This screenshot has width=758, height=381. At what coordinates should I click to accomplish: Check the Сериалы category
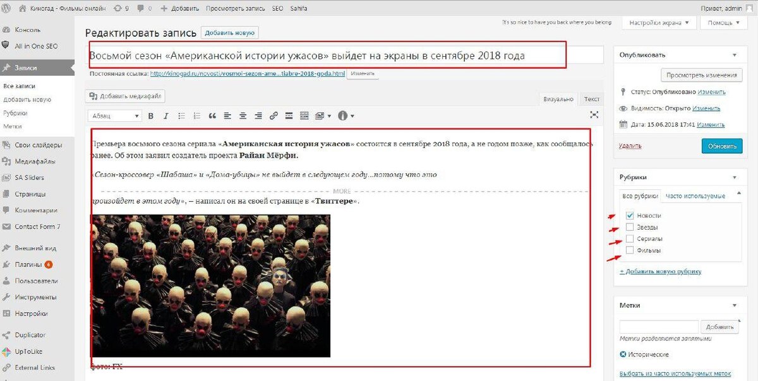(629, 239)
